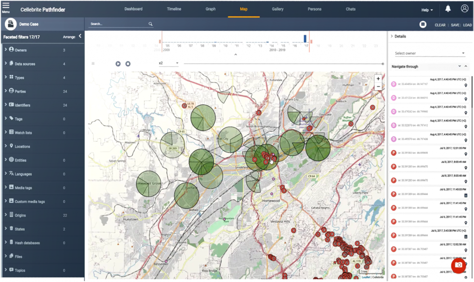Screen dimensions: 474x282
Task: Zoom in using the map plus icon
Action: [378, 78]
